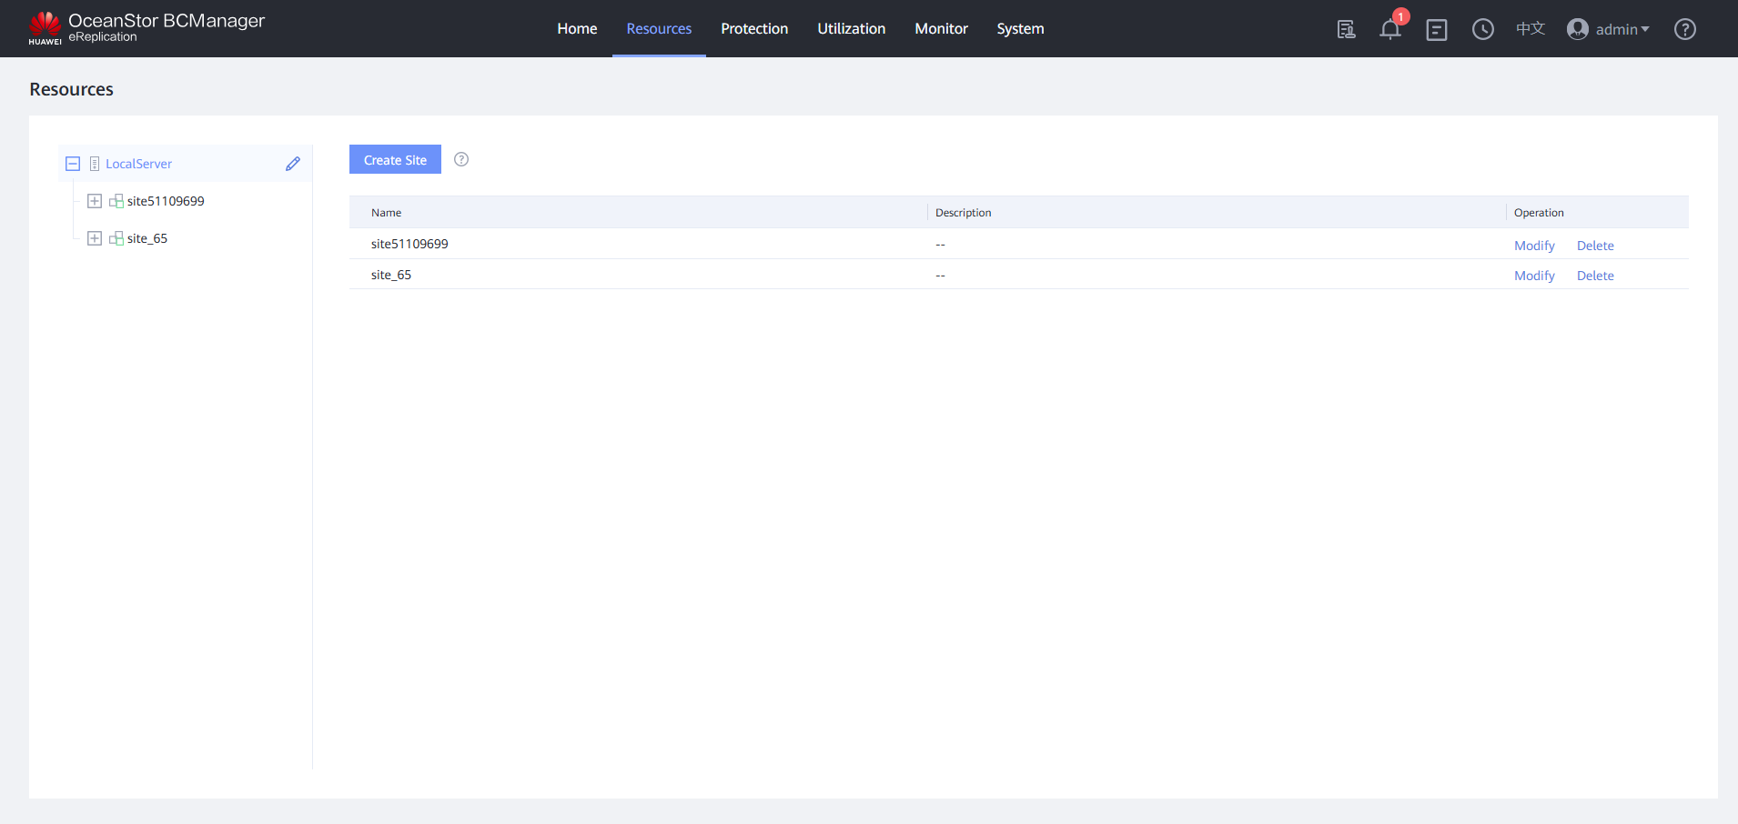
Task: Open the Utilization menu
Action: 851,29
